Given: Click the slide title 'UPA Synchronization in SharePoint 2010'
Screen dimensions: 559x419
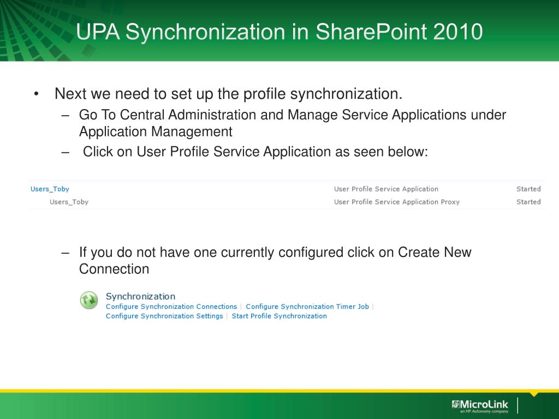Looking at the screenshot, I should (279, 31).
